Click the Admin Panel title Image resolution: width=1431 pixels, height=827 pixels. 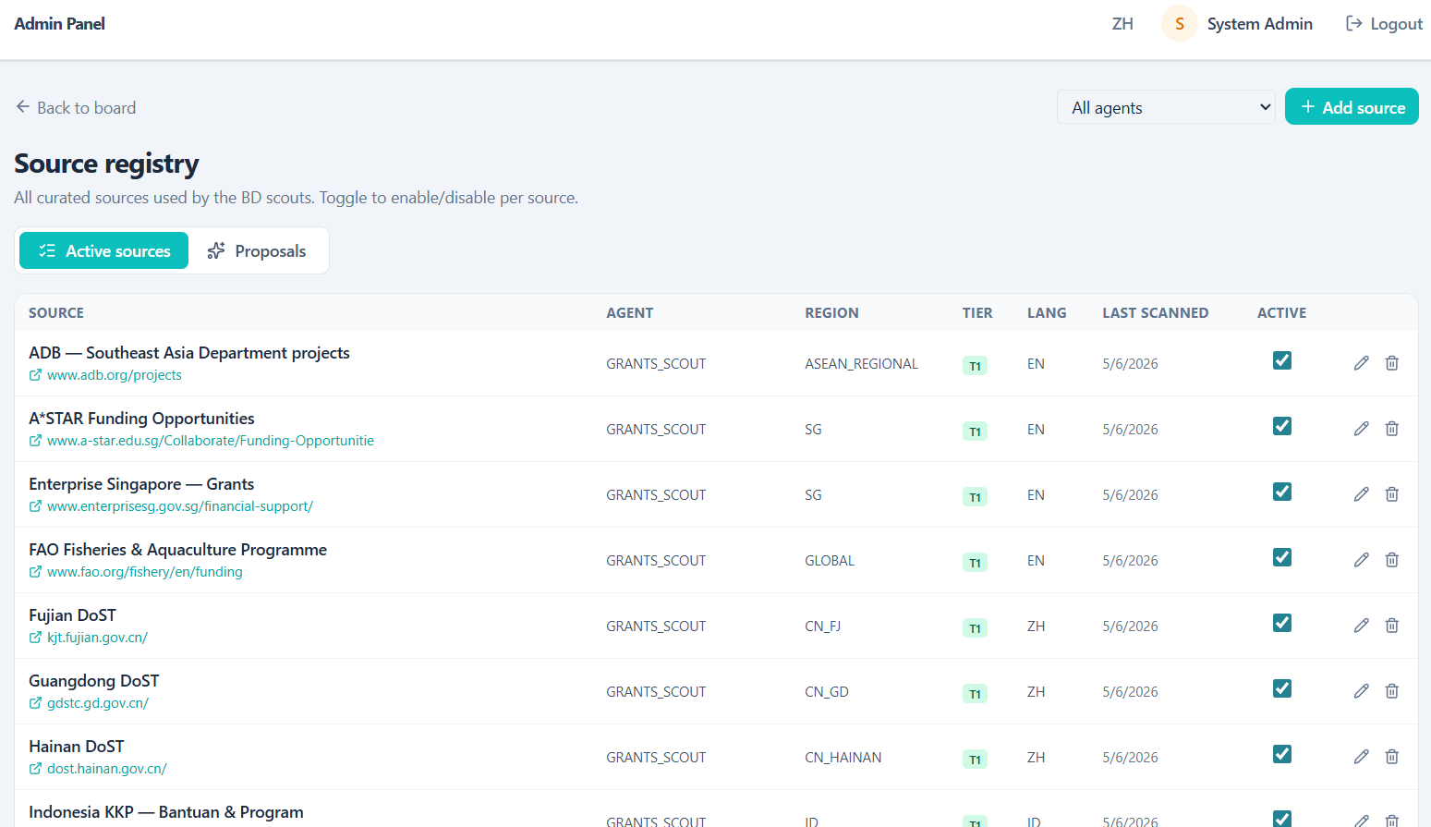pyautogui.click(x=60, y=24)
